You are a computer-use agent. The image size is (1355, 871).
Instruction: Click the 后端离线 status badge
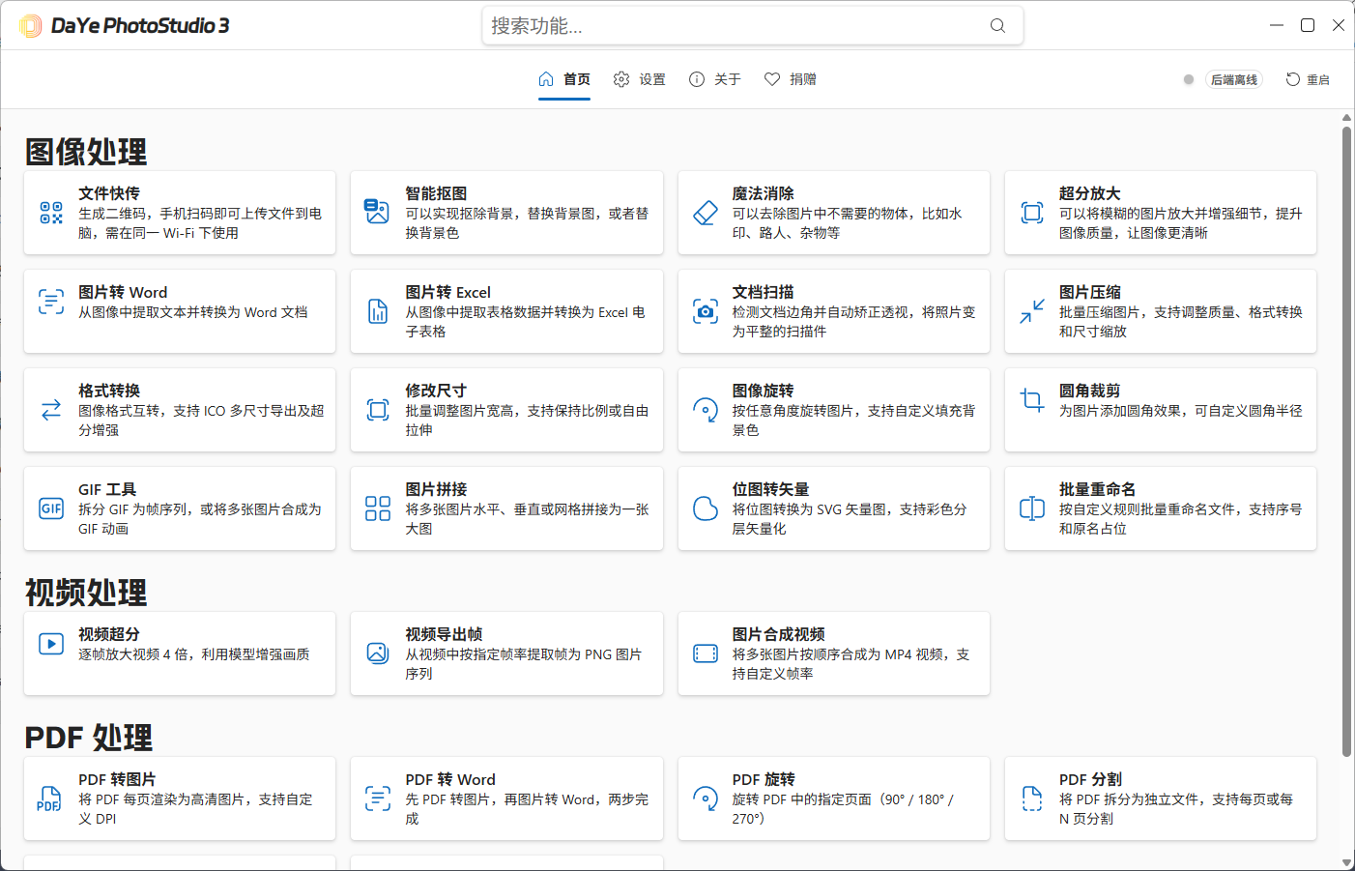click(1234, 79)
